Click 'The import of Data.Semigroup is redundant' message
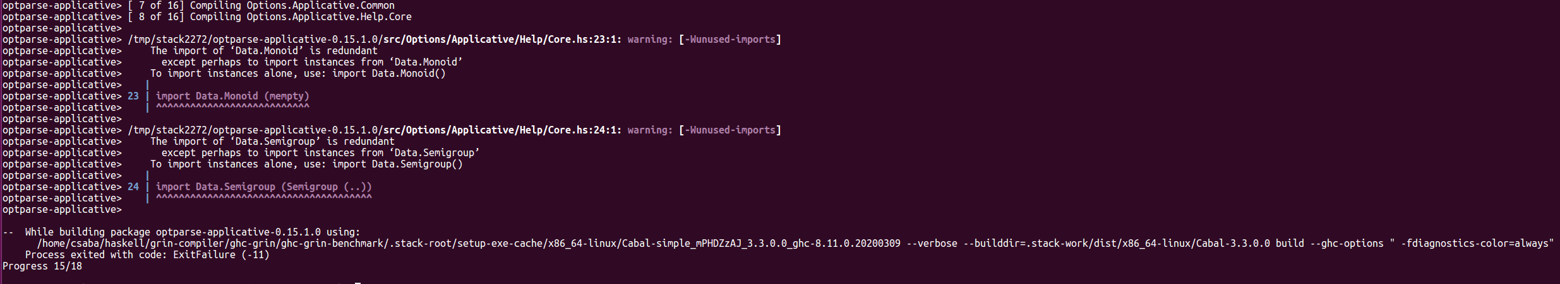Image resolution: width=1560 pixels, height=284 pixels. tap(272, 142)
